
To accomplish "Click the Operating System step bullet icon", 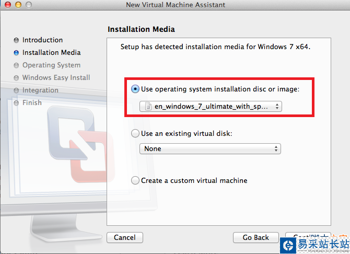I will coord(17,65).
